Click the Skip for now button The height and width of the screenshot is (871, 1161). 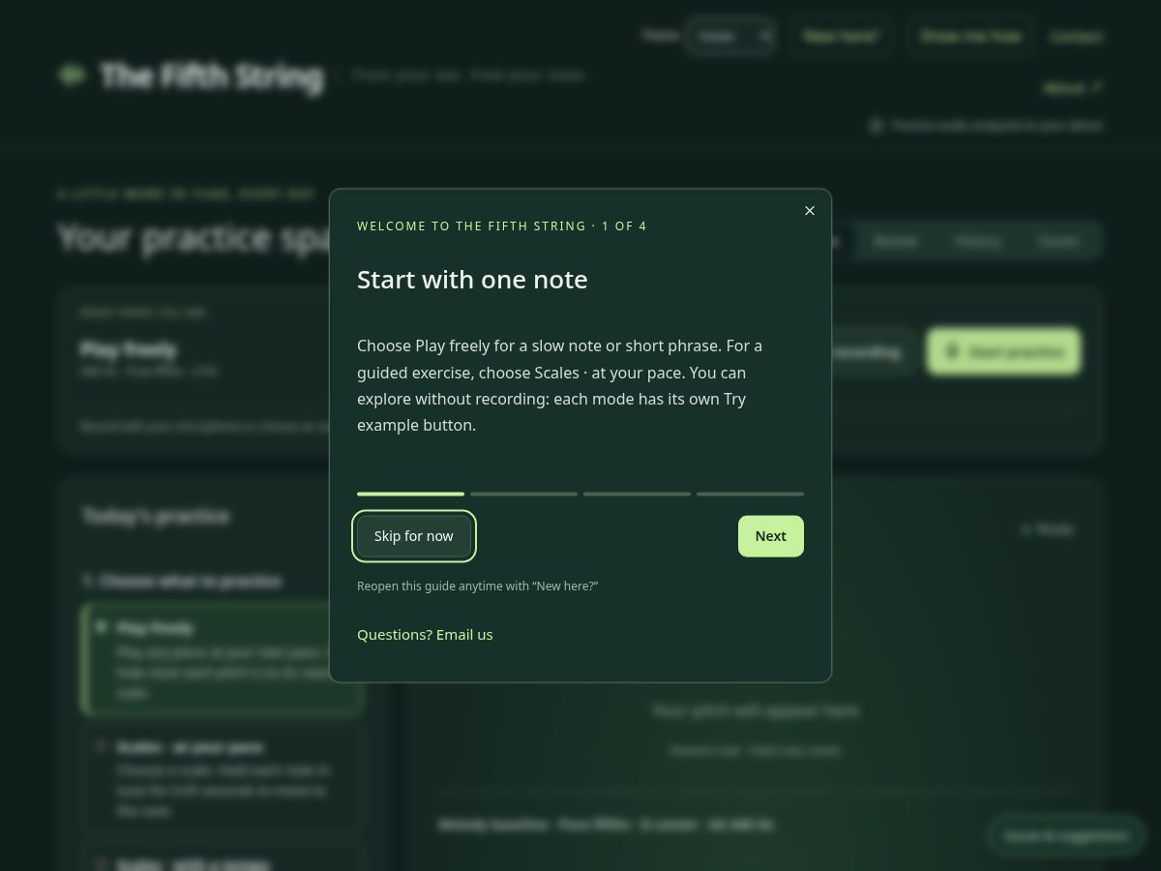point(414,536)
